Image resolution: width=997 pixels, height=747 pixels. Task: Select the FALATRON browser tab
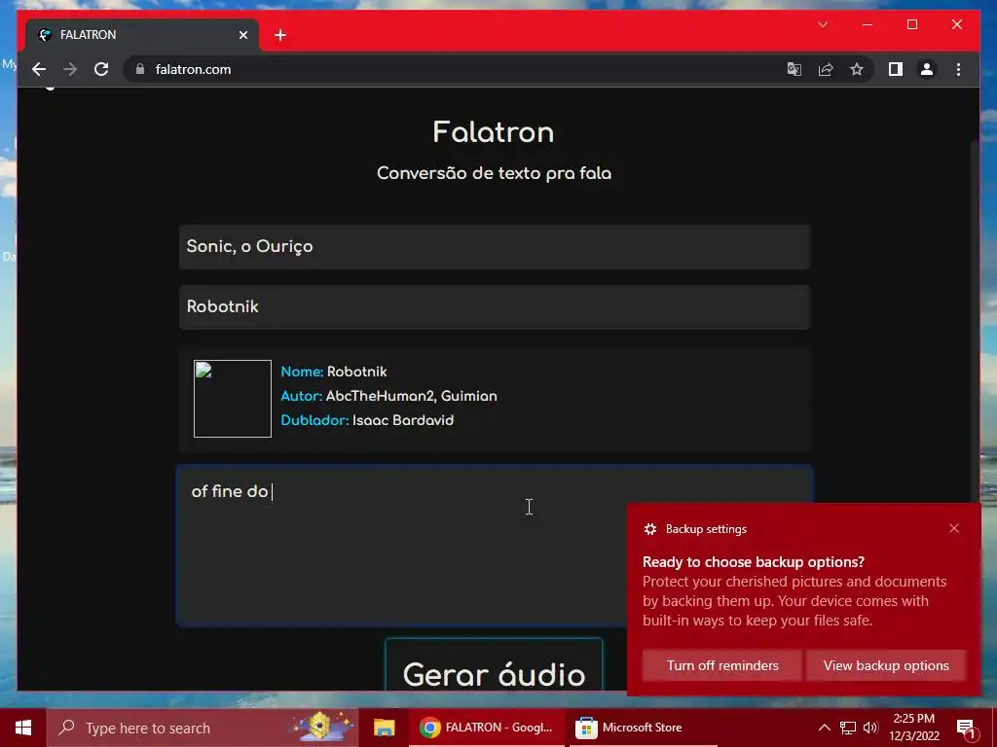[142, 35]
